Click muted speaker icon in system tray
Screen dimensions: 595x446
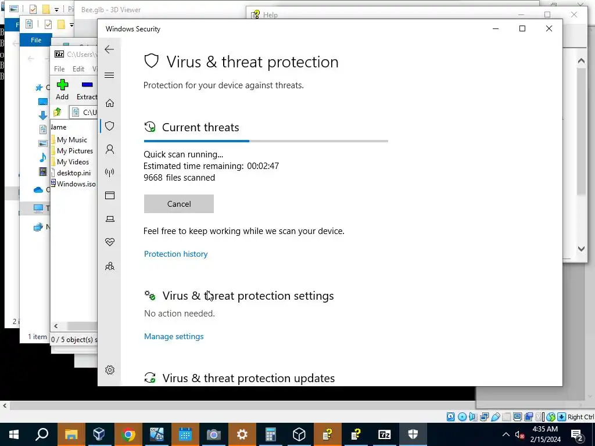[520, 434]
